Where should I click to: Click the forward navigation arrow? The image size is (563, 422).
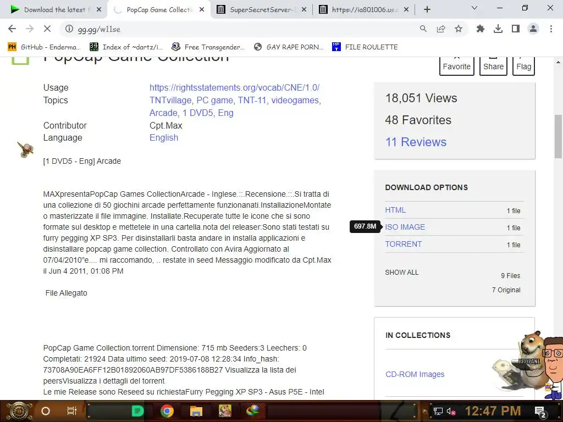tap(30, 29)
